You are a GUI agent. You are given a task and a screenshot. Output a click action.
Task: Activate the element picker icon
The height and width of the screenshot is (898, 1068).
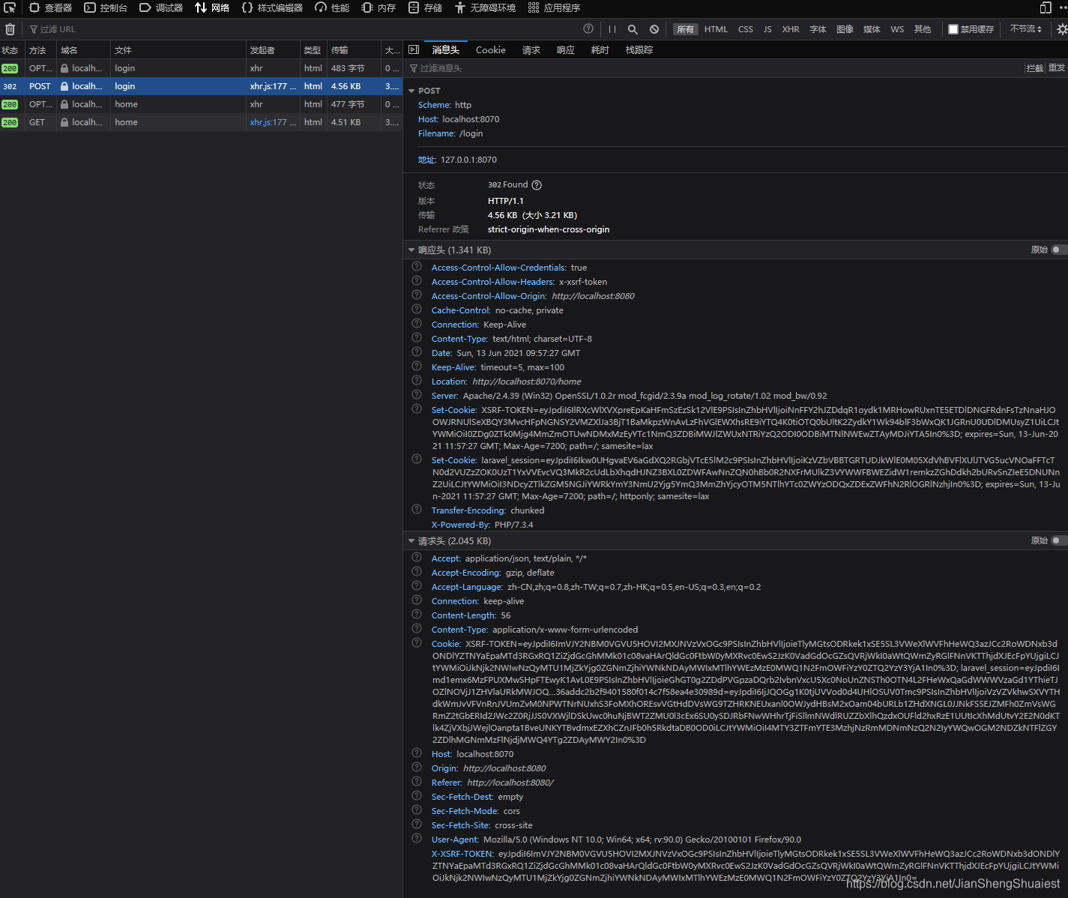click(x=10, y=7)
